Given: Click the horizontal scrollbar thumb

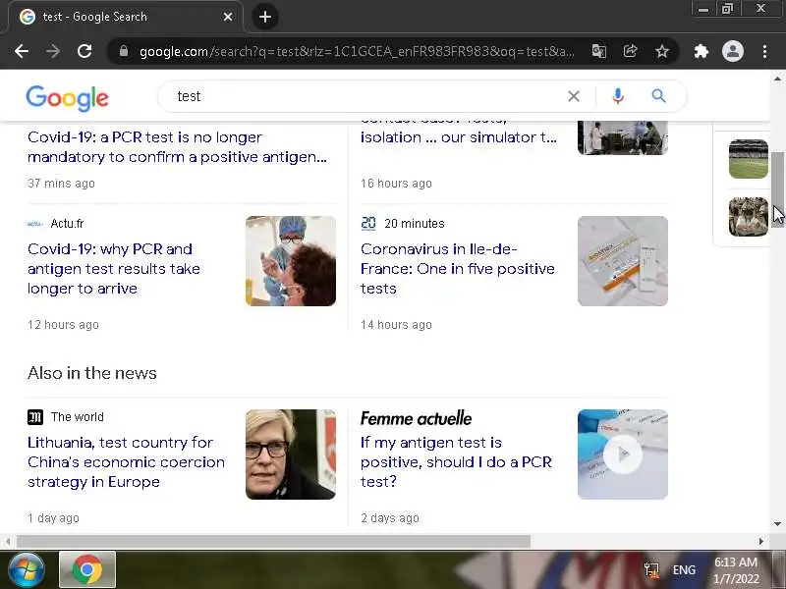Looking at the screenshot, I should (x=273, y=542).
